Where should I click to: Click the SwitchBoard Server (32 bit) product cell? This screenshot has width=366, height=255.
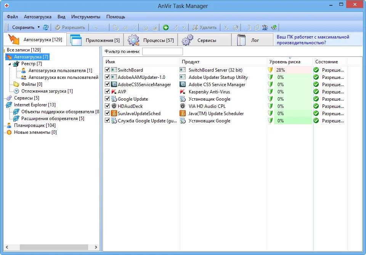pos(215,70)
